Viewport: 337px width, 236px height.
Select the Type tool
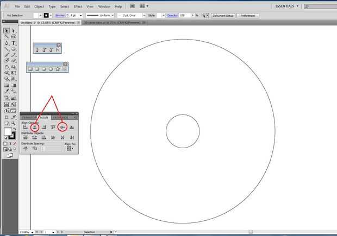pos(14,43)
